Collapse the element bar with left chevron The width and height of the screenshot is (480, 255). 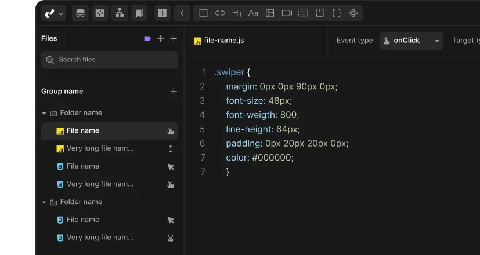pyautogui.click(x=182, y=13)
